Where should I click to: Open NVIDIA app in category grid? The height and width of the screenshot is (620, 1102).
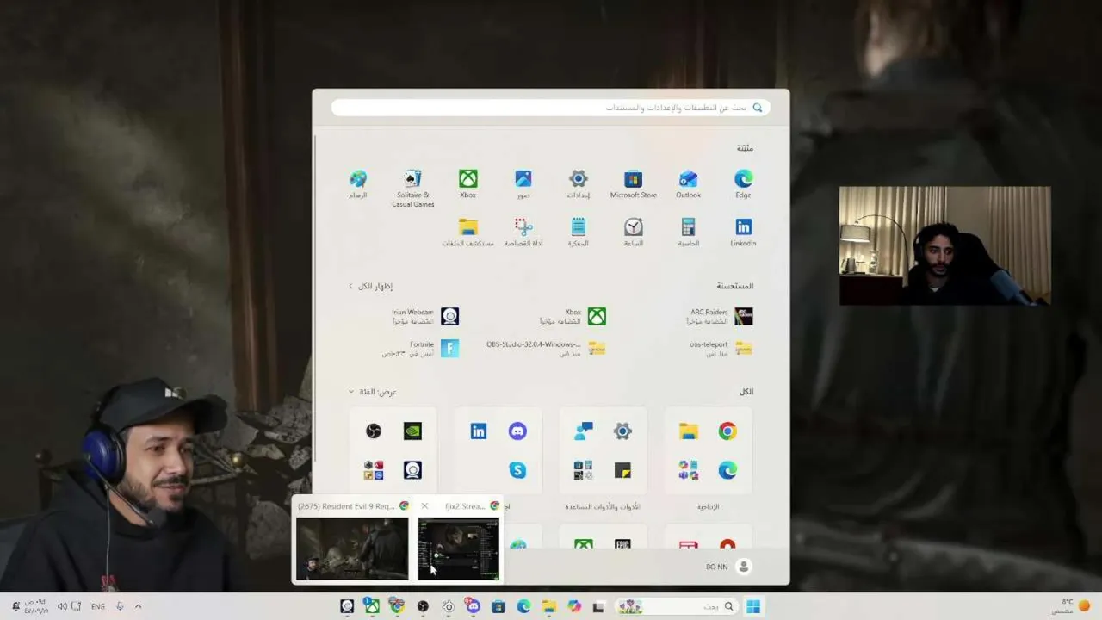pyautogui.click(x=412, y=431)
